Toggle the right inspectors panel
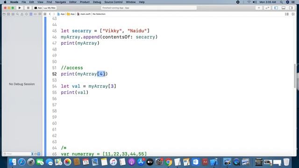The image size is (299, 168). pyautogui.click(x=291, y=8)
